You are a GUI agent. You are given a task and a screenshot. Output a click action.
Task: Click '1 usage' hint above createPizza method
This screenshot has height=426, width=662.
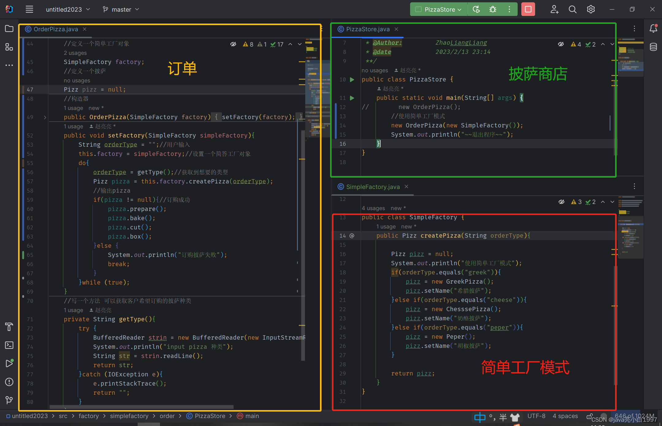[x=386, y=227]
